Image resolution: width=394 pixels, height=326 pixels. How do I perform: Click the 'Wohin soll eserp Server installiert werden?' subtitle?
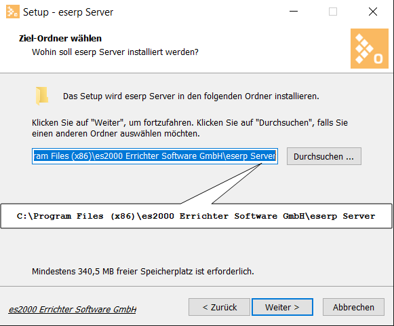coord(115,52)
